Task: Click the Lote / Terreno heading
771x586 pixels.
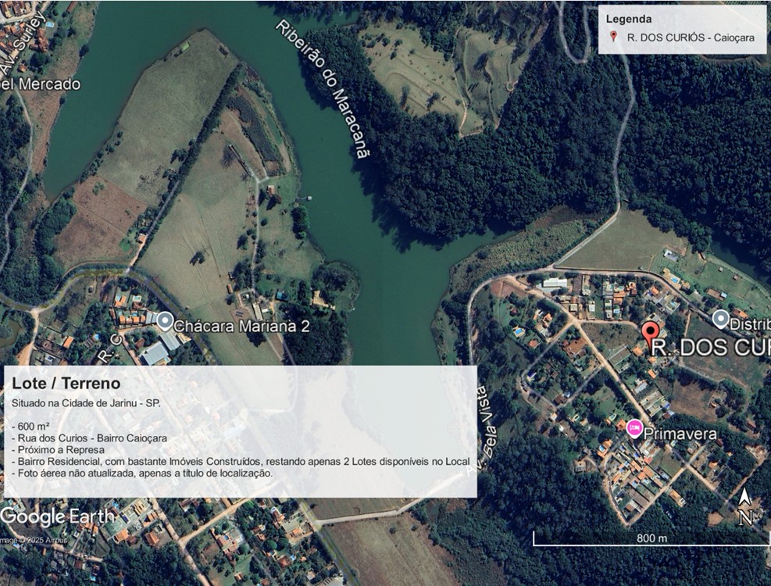Action: (x=66, y=383)
